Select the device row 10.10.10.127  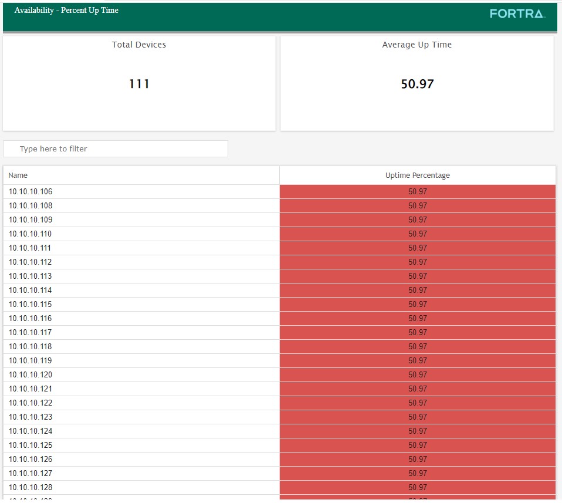[280, 474]
